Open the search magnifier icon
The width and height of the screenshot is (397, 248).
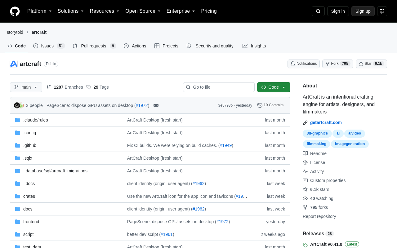tap(318, 11)
